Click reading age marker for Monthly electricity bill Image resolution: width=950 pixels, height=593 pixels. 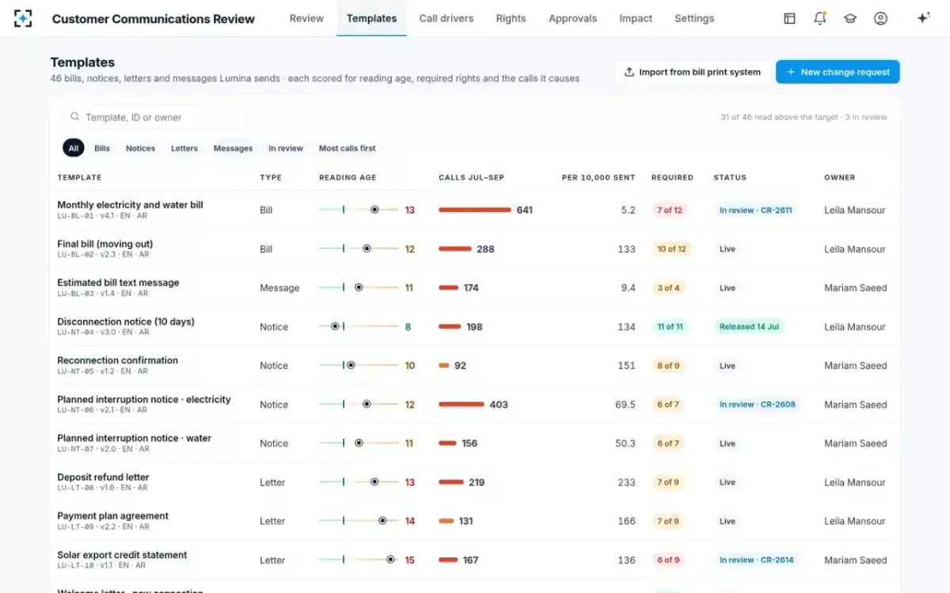click(x=374, y=210)
